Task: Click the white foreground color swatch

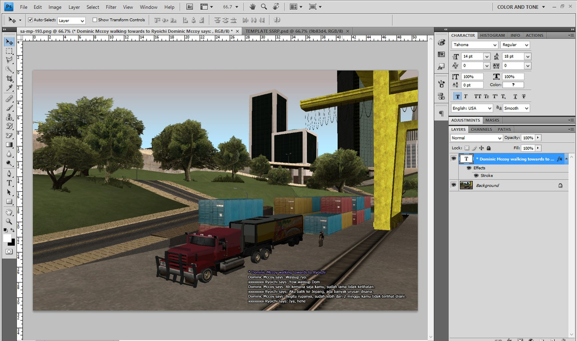Action: tap(7, 238)
